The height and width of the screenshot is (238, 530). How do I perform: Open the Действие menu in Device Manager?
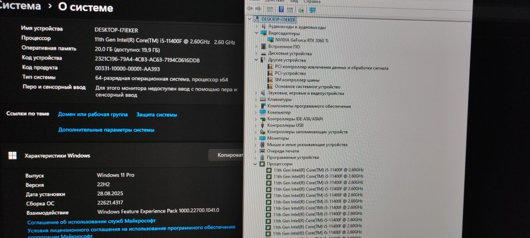pos(275,1)
